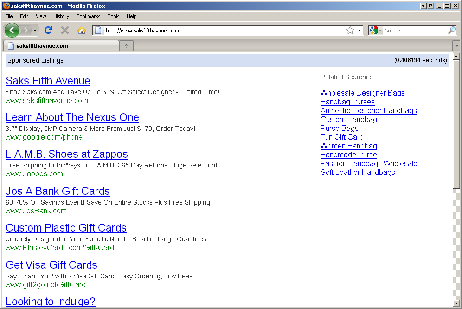Click the Custom Handbag related search
This screenshot has width=462, height=309.
point(348,119)
